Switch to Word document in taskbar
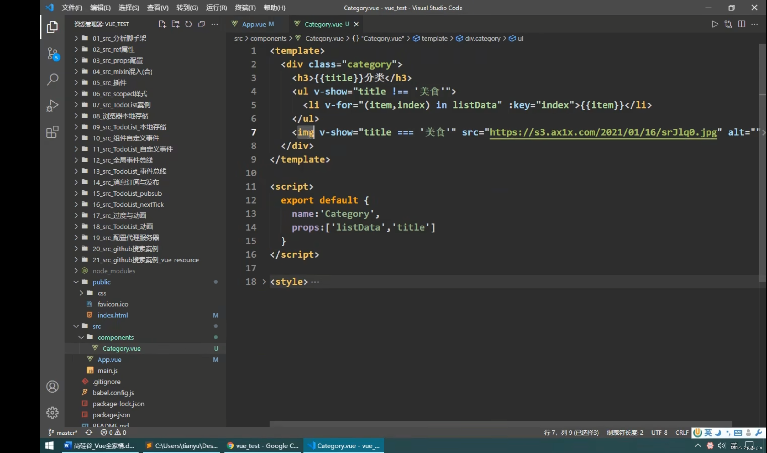767x453 pixels. 100,445
